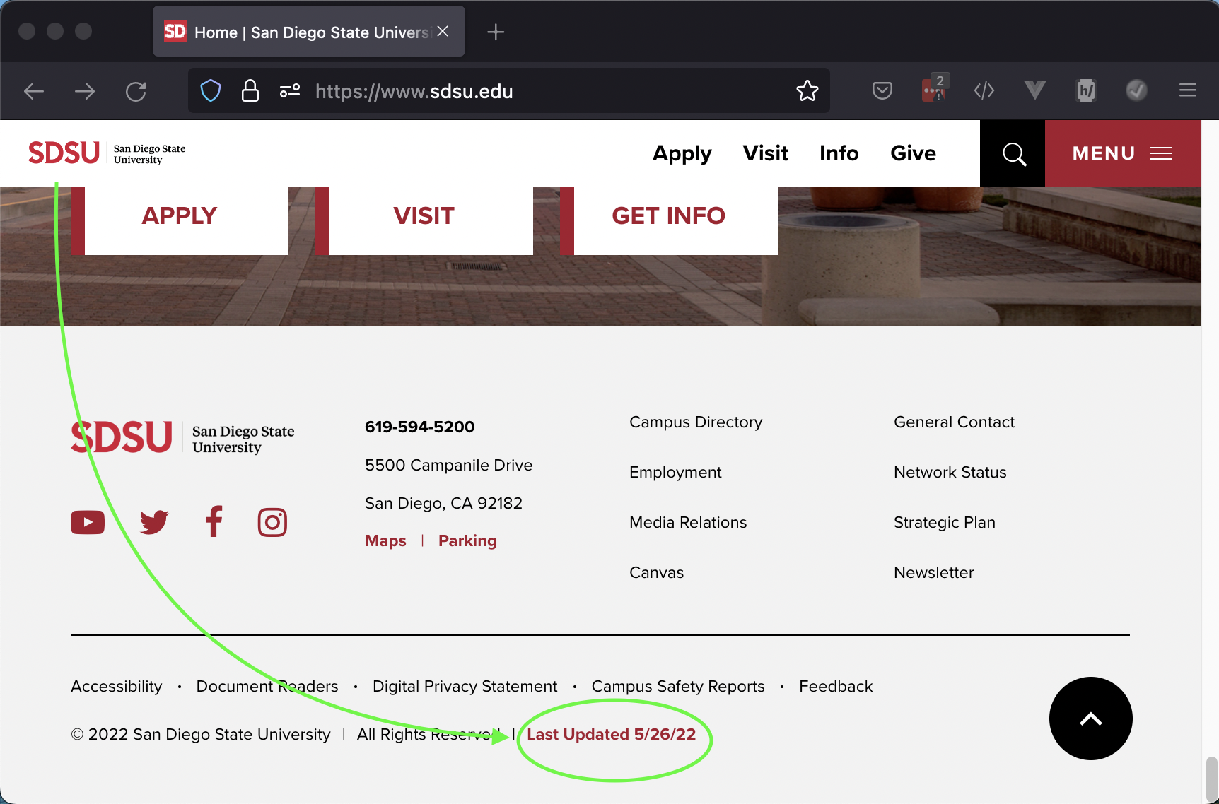
Task: Select Info in top navigation
Action: click(839, 153)
